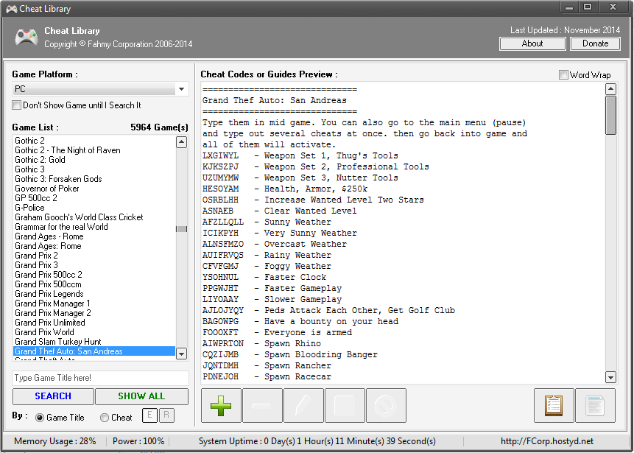Click the pencil edit cheat icon

point(303,406)
